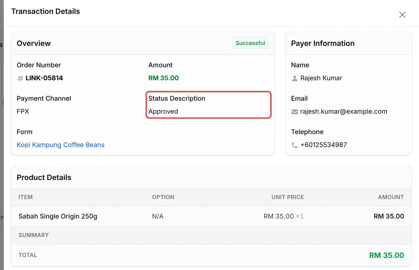Click the TOTAL label
The width and height of the screenshot is (419, 270).
28,255
